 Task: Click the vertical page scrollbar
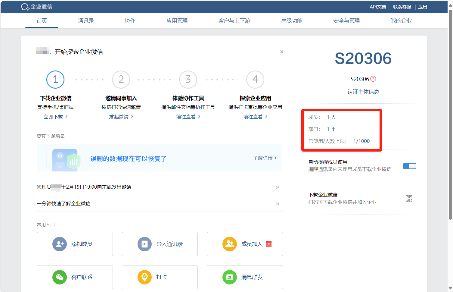click(x=450, y=115)
